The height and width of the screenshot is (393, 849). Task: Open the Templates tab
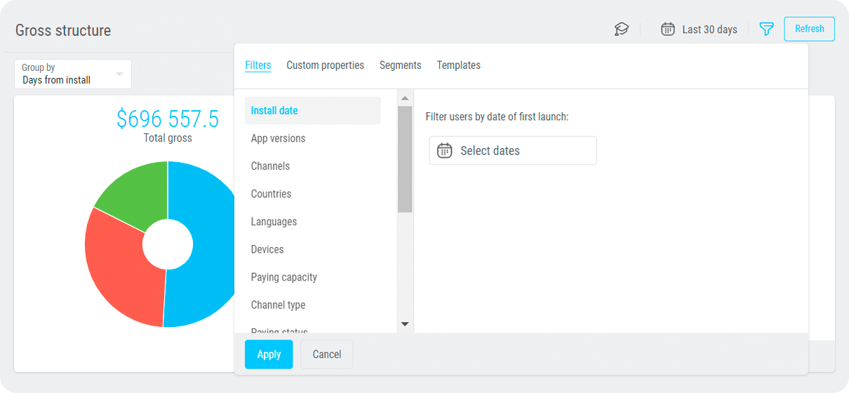click(x=458, y=65)
